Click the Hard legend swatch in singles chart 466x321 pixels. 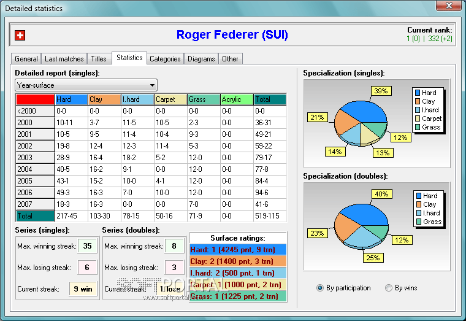418,93
